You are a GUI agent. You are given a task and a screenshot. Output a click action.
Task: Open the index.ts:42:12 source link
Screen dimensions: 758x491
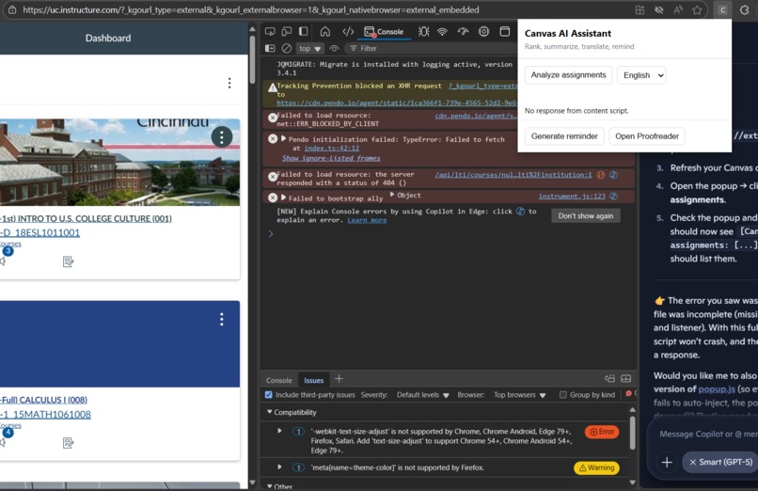pos(332,149)
